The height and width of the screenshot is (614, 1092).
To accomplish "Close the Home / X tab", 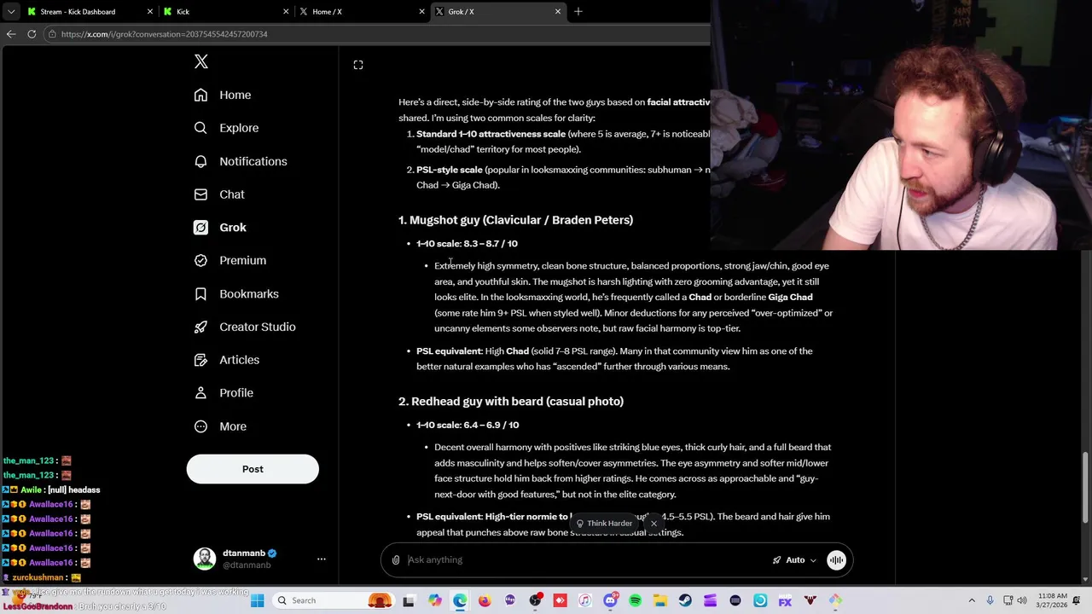I will [421, 11].
